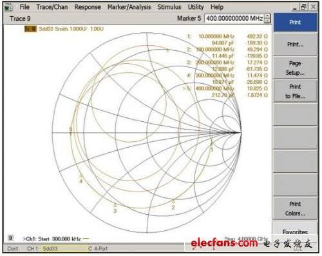The height and width of the screenshot is (256, 322).
Task: Increase Marker 5 frequency with up arrow
Action: pos(267,16)
